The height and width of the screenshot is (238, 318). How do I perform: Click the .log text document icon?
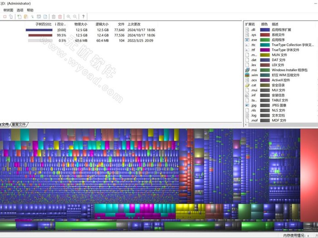point(247,115)
